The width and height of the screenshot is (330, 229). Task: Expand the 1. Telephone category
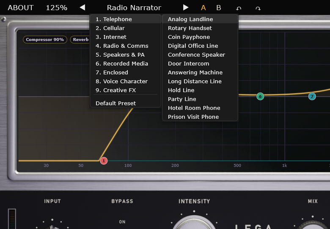125,19
